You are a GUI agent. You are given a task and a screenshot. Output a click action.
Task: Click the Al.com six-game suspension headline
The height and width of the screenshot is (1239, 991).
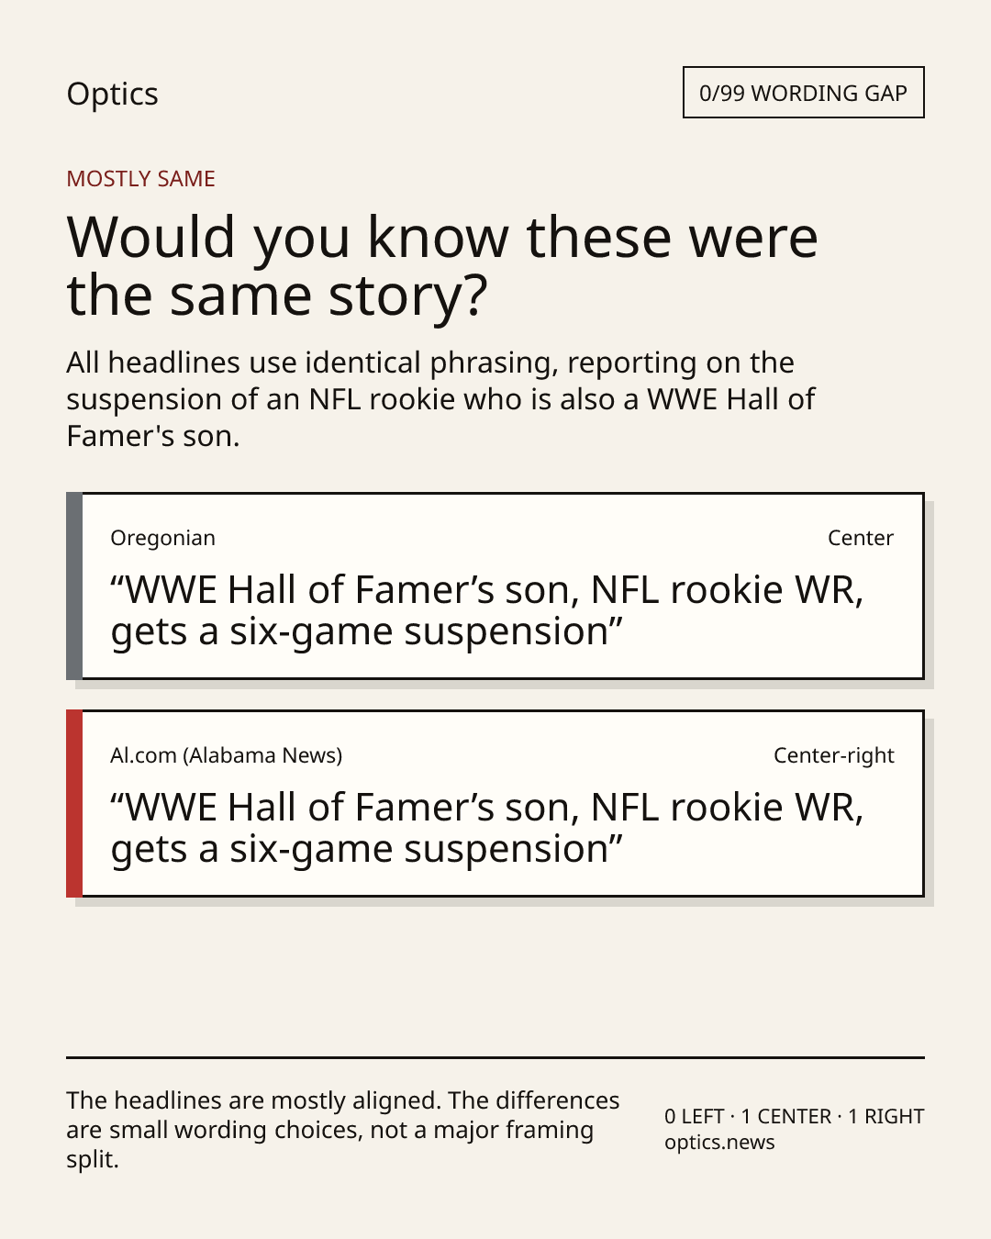click(486, 828)
